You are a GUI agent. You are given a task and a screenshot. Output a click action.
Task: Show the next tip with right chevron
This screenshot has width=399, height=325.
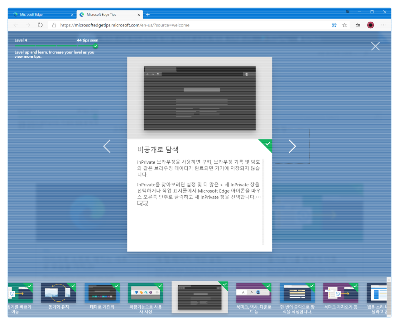pyautogui.click(x=292, y=146)
